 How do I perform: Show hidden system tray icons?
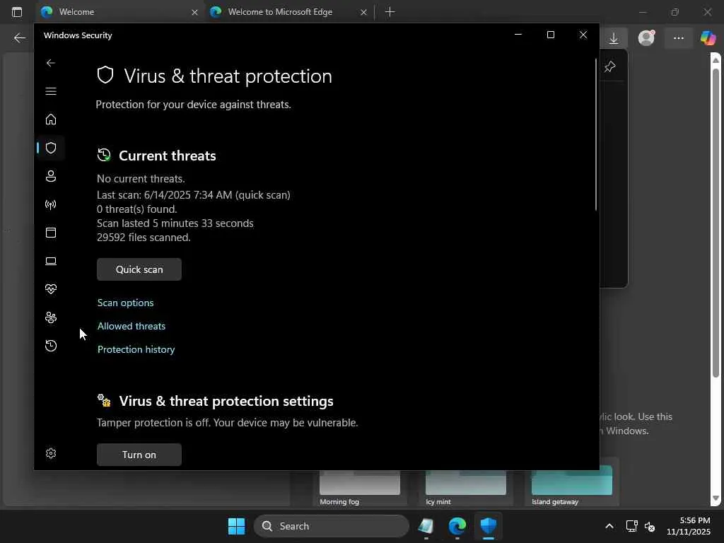point(609,526)
